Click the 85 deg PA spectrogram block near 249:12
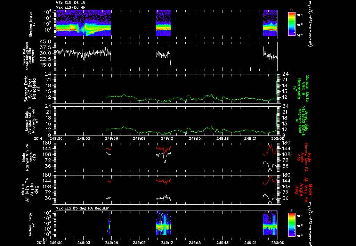356x246 pixels. pos(163,223)
